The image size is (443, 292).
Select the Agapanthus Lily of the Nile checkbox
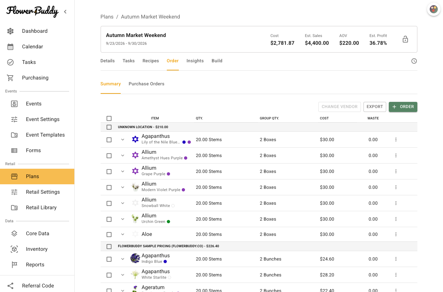point(109,140)
